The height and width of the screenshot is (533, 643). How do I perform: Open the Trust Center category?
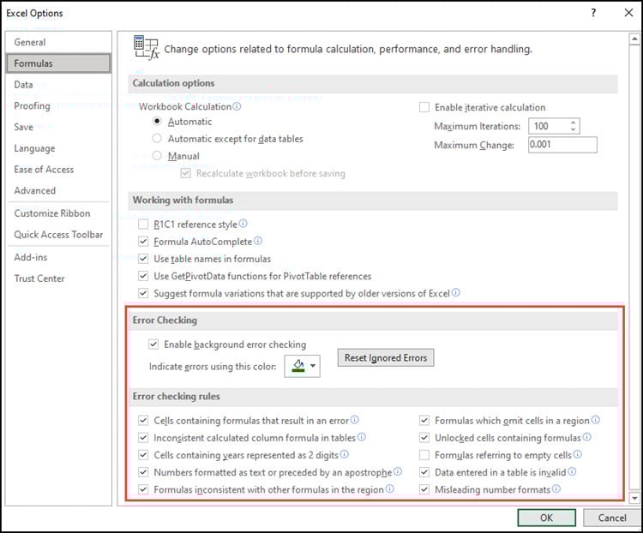tap(58, 278)
